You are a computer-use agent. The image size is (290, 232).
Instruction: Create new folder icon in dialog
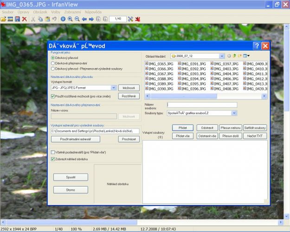(x=240, y=56)
